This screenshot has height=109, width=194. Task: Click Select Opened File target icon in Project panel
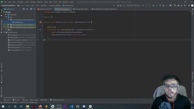24,9
